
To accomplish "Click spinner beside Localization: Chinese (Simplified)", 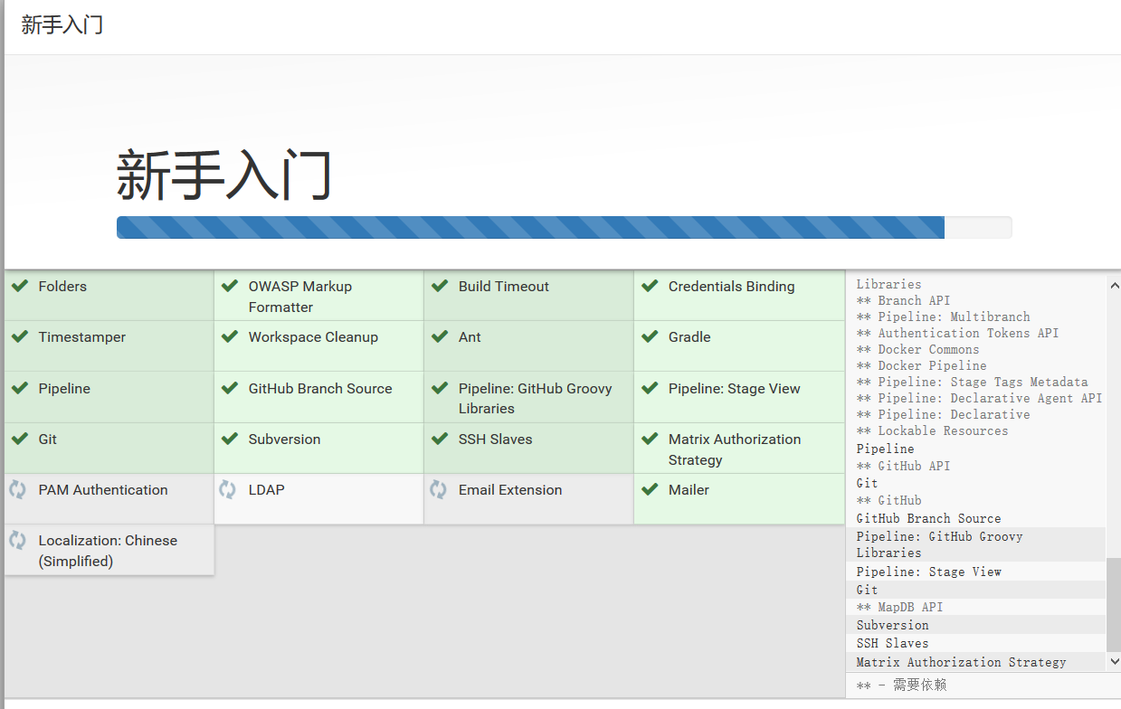I will point(18,540).
